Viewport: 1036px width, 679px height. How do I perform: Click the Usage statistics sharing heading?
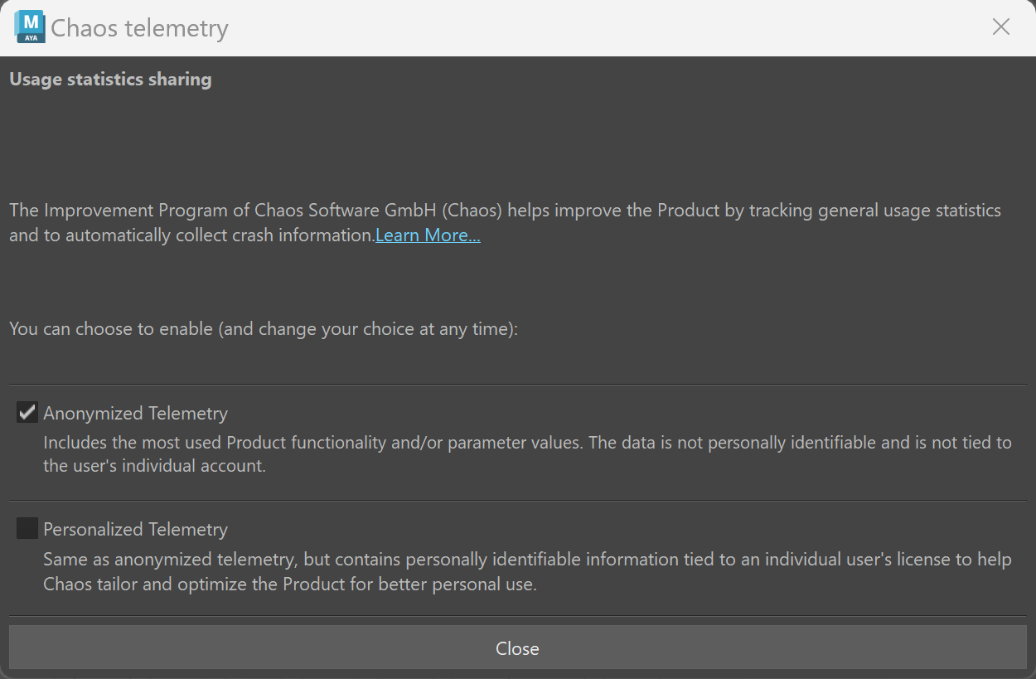point(110,80)
